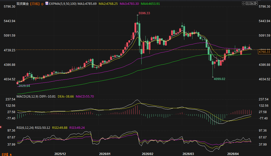Select the RSI(6,12,24) indicator label
Viewport: 271px width, 156px height.
(x=25, y=128)
